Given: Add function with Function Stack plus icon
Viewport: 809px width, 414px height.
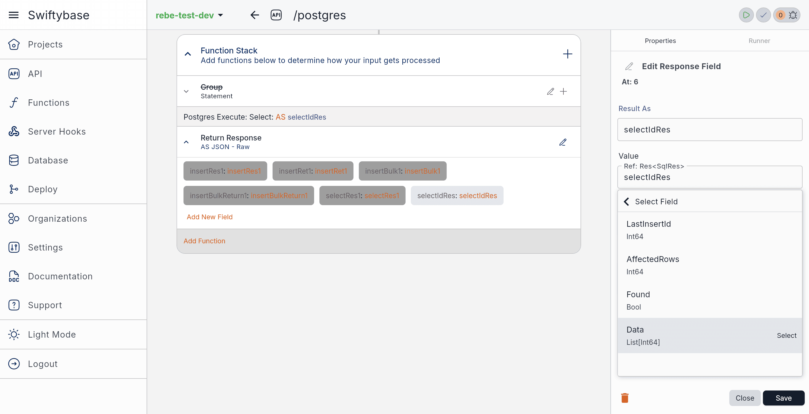Looking at the screenshot, I should click(x=567, y=54).
